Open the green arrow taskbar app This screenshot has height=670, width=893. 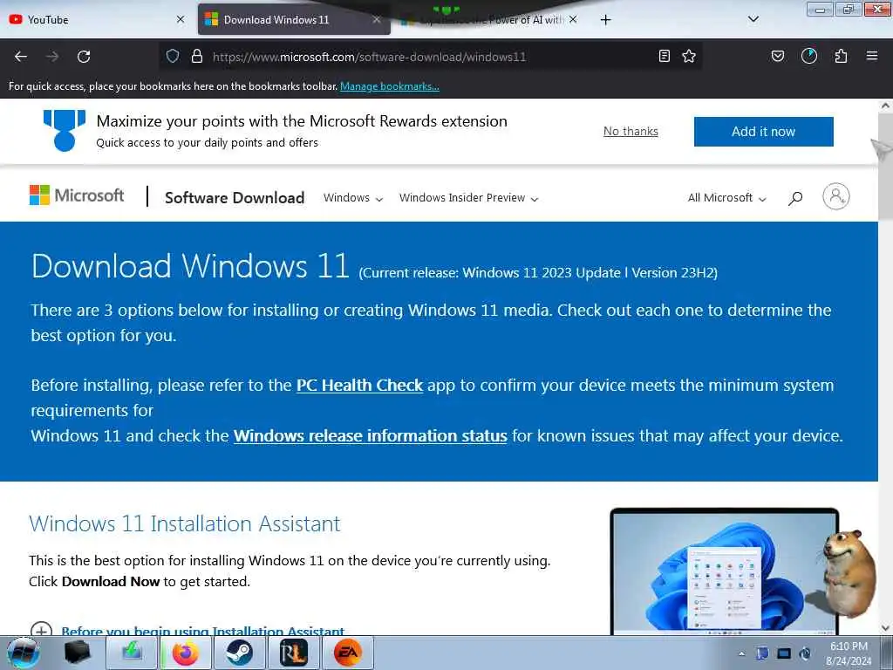pos(132,653)
